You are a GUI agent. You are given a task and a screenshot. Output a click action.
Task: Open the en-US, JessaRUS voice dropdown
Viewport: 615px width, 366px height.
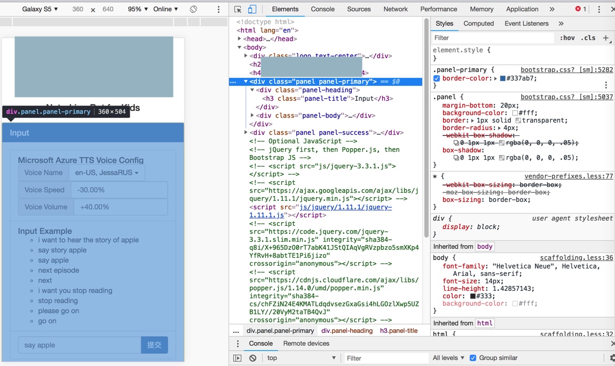107,173
